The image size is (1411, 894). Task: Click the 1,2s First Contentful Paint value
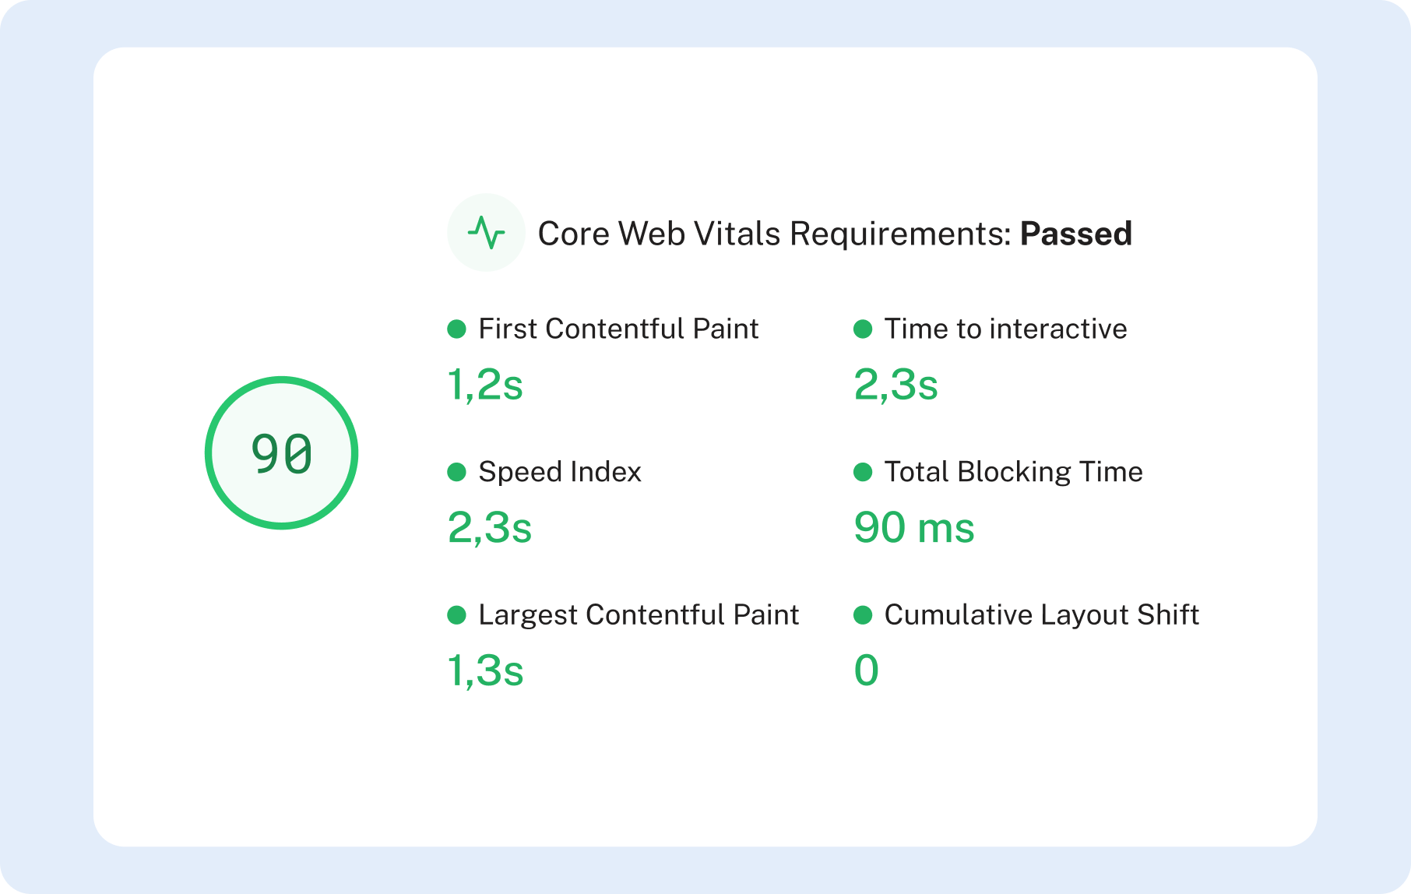(x=485, y=385)
